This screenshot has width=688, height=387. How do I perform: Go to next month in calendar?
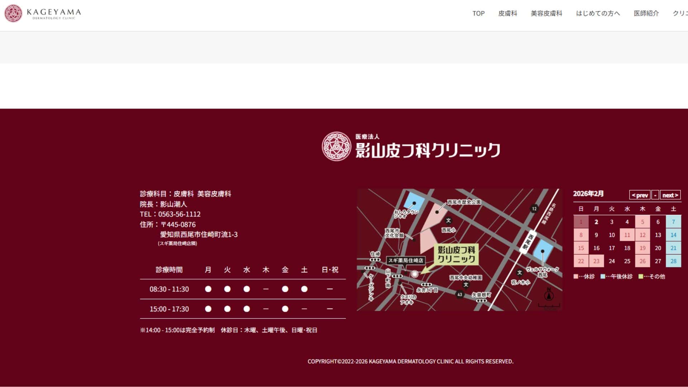670,195
